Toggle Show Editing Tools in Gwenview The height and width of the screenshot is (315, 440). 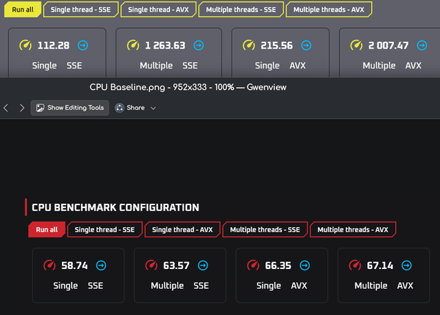point(69,108)
